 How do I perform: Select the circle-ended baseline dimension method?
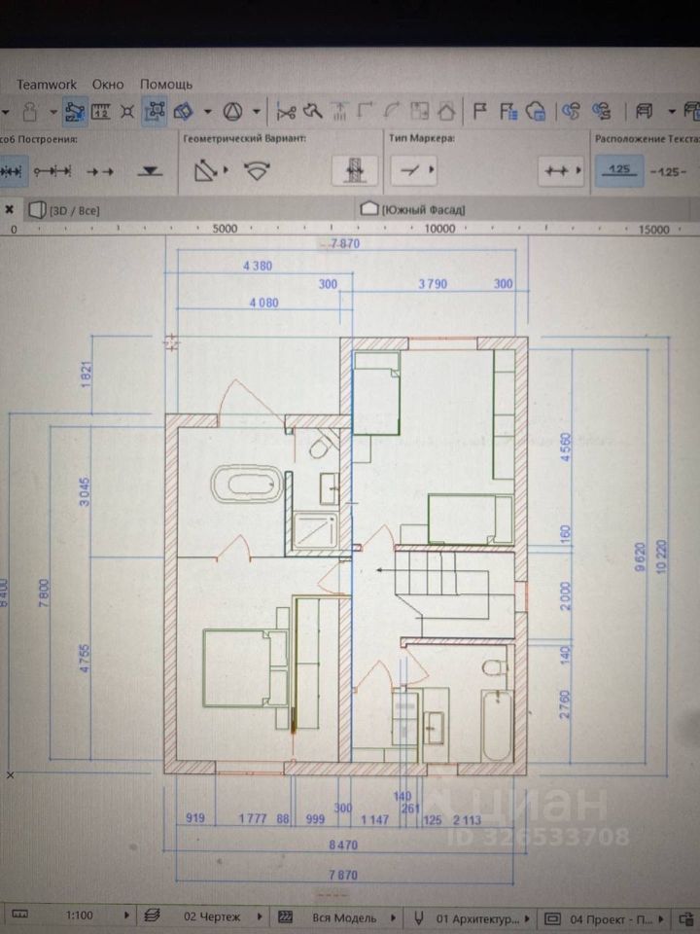52,171
